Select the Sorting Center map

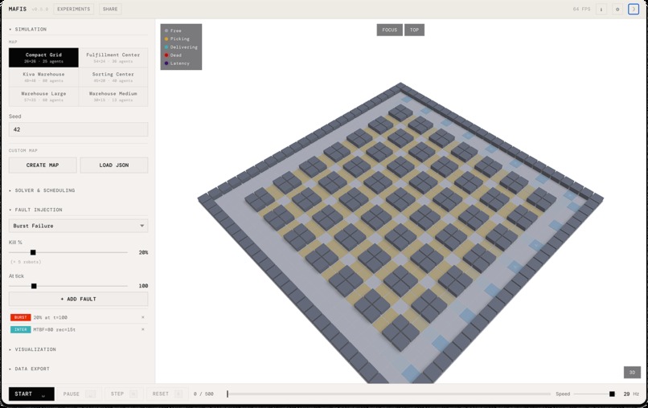(x=113, y=77)
